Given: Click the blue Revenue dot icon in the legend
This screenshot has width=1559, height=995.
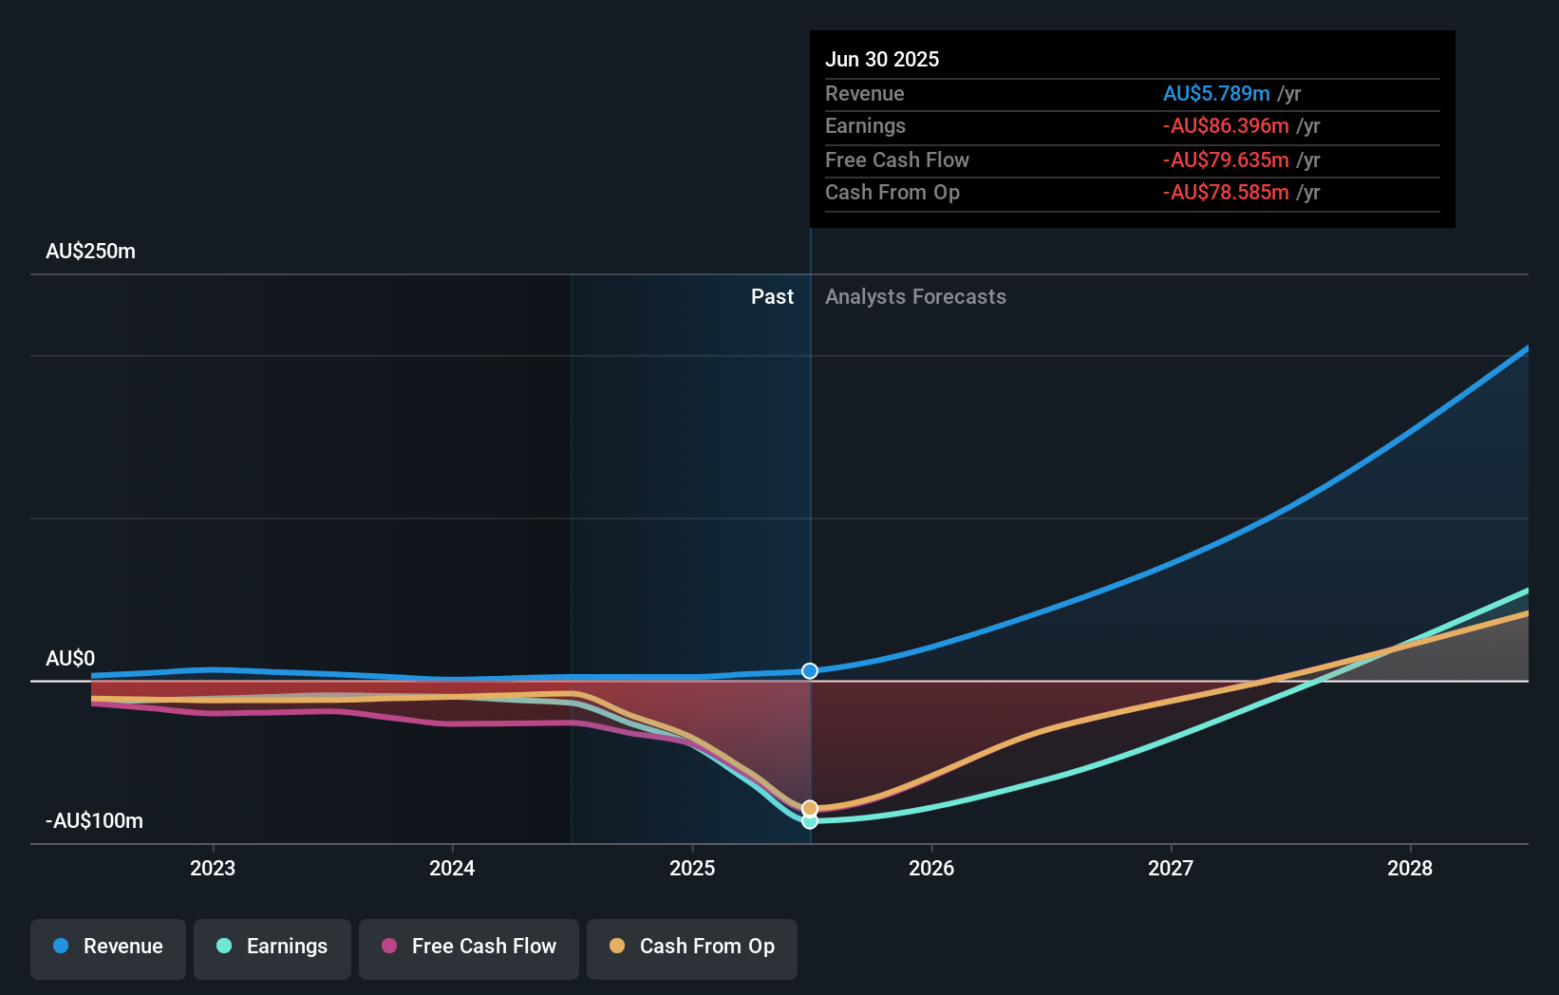Looking at the screenshot, I should coord(59,947).
